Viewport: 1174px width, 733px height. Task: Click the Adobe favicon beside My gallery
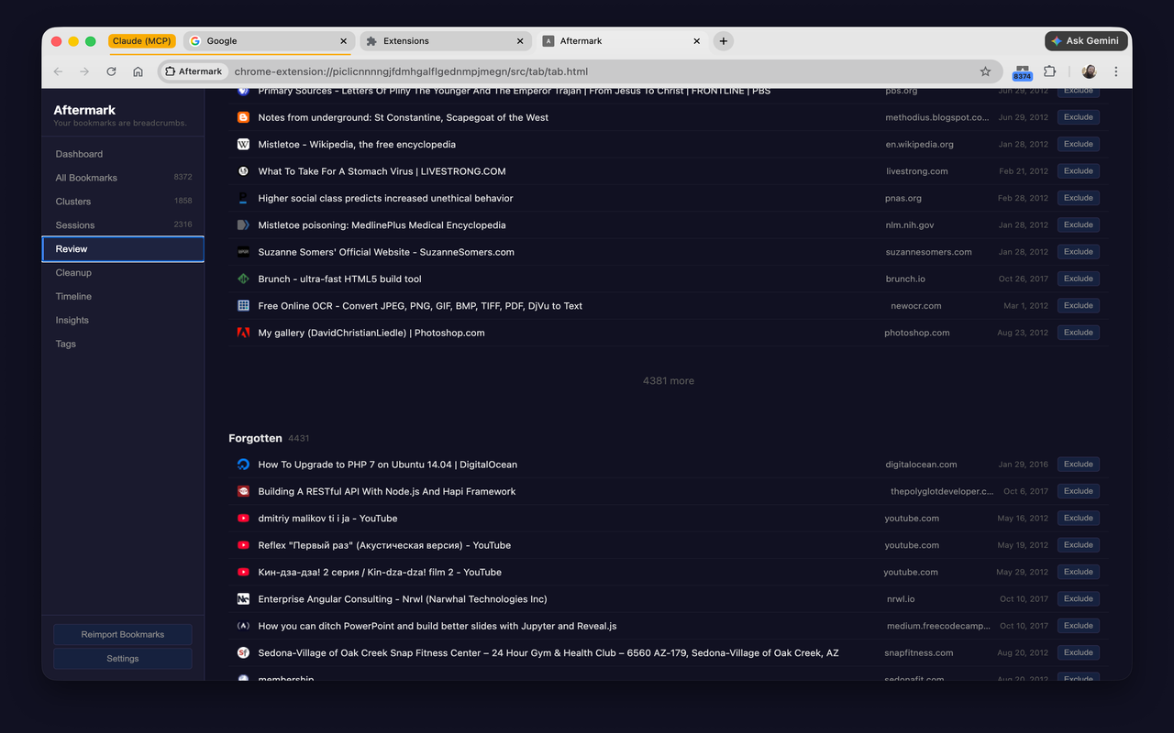(243, 333)
